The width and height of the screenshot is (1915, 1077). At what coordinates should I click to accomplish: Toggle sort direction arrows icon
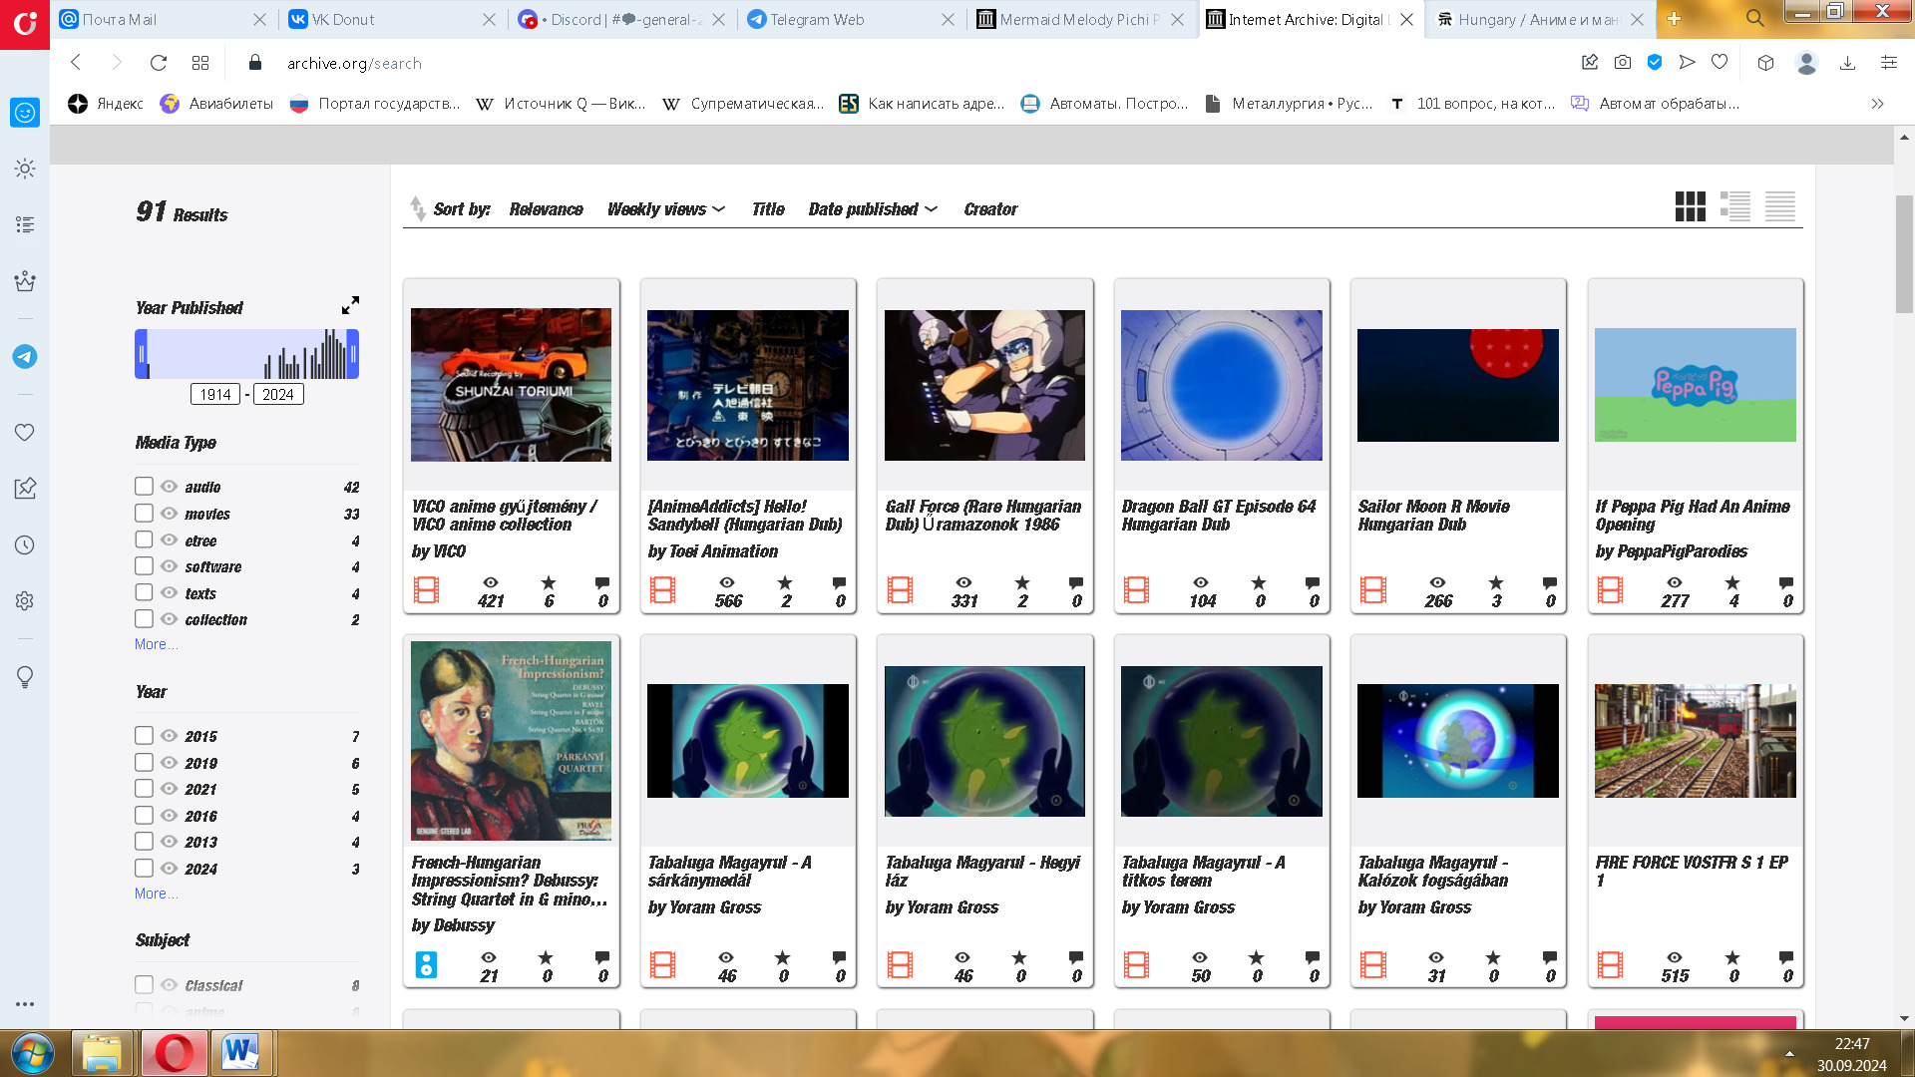[417, 208]
